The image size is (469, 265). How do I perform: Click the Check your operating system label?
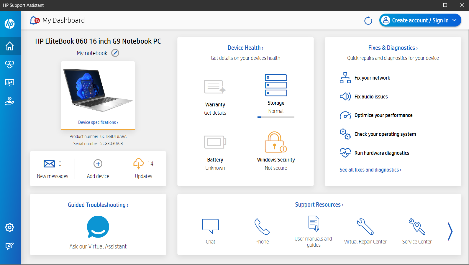tap(385, 134)
